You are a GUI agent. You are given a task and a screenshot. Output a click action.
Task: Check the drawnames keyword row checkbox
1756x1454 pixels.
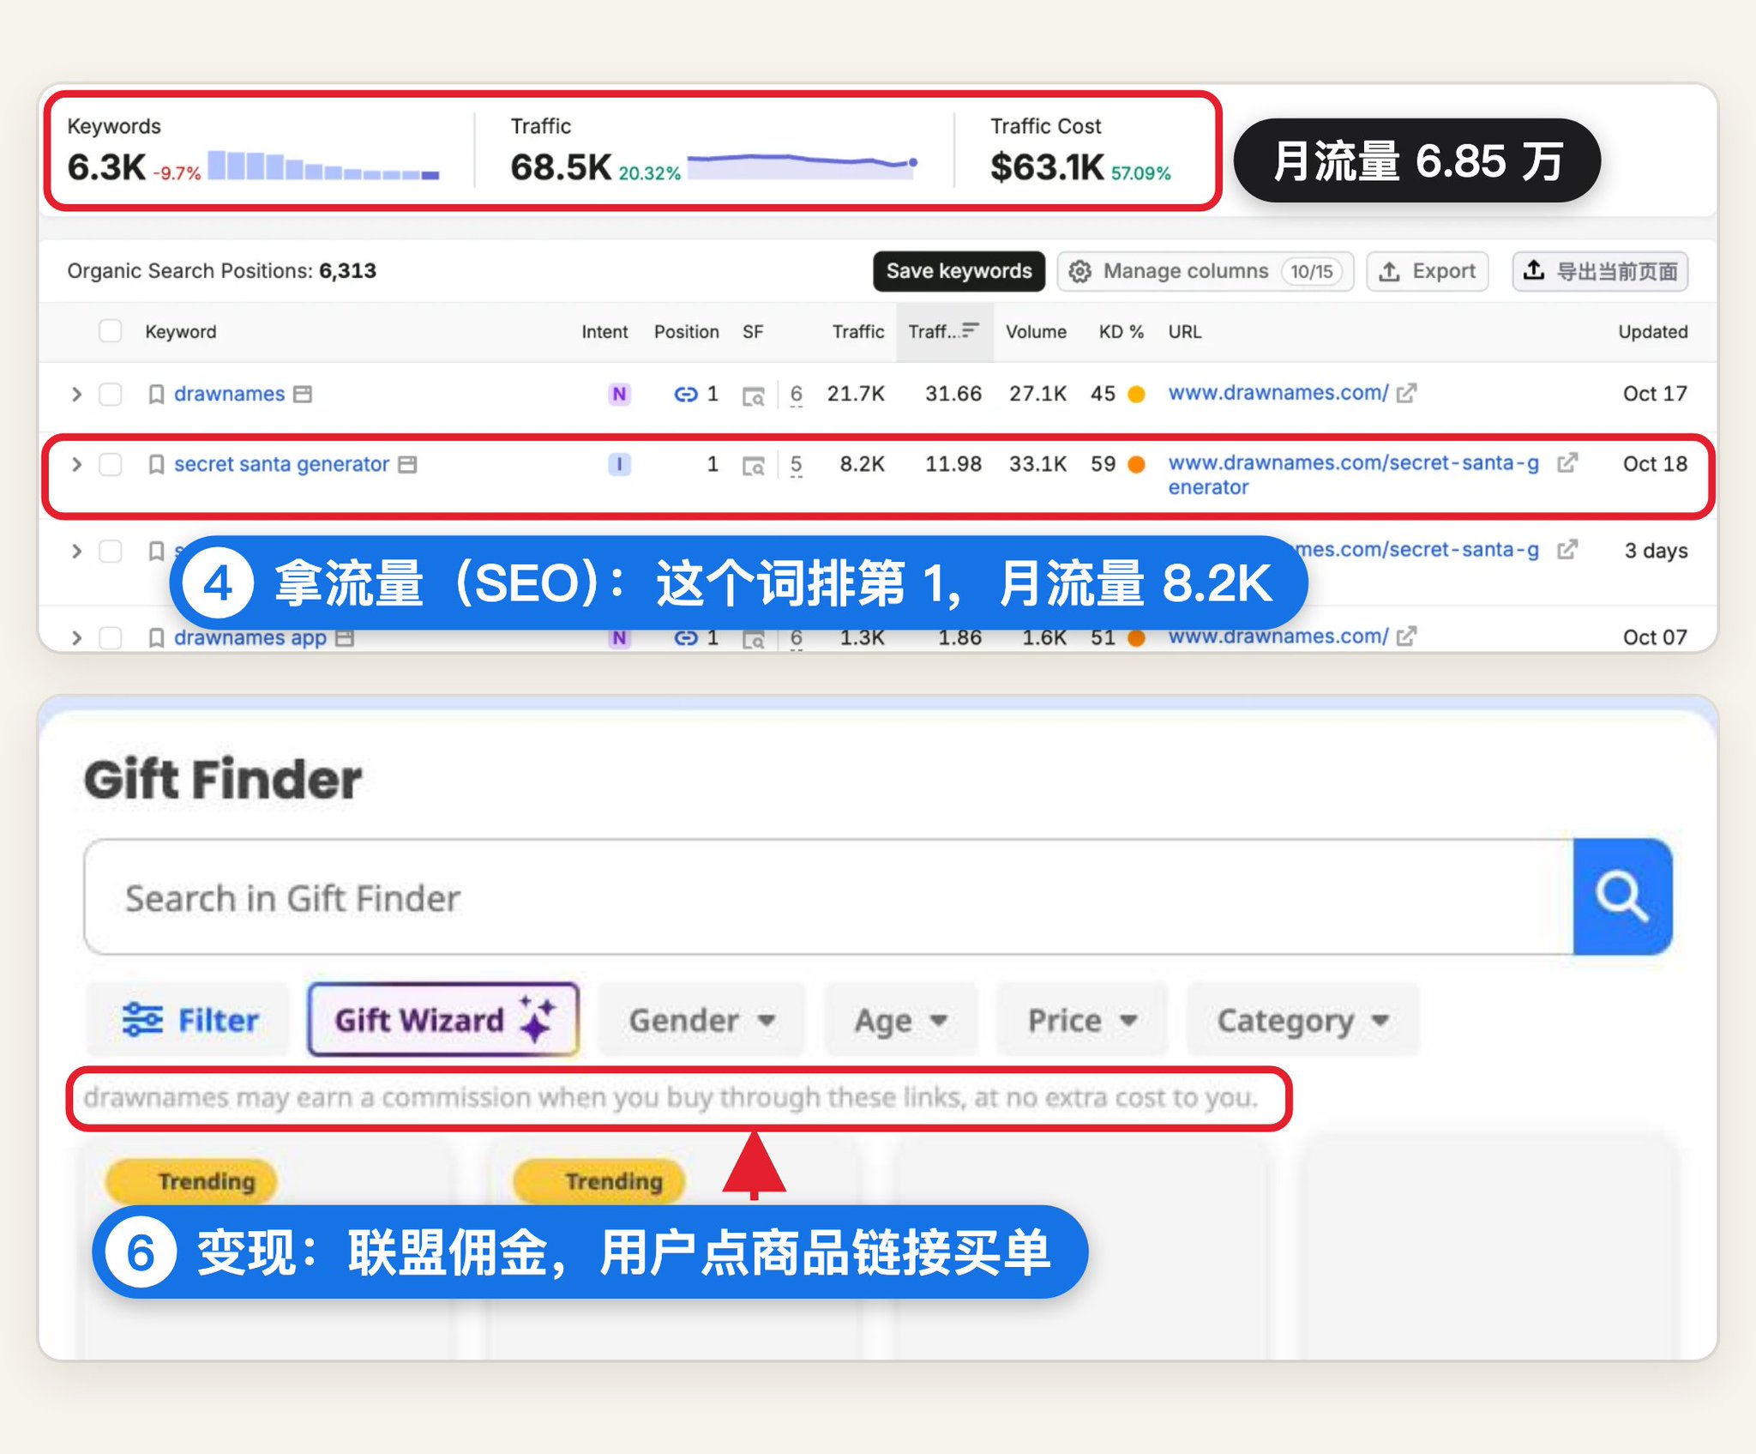point(111,394)
